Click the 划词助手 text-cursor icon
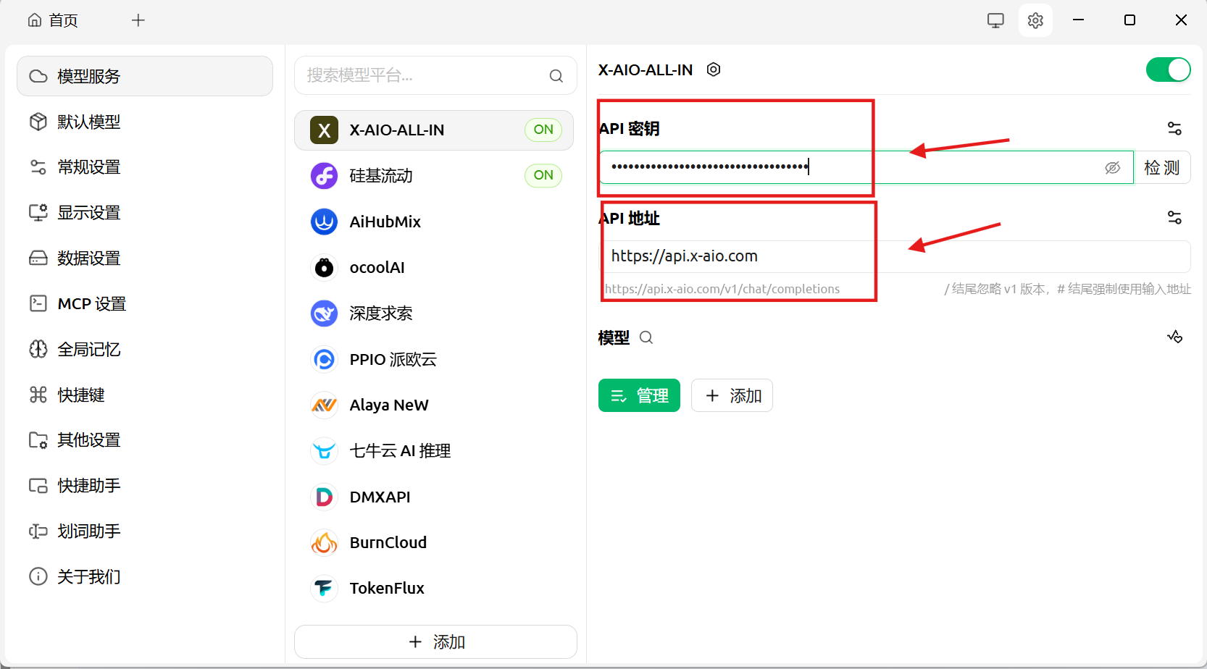 click(x=38, y=531)
